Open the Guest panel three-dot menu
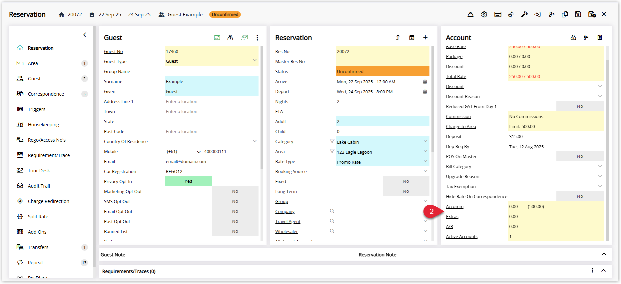Viewport: 621px width, 284px height. point(257,38)
